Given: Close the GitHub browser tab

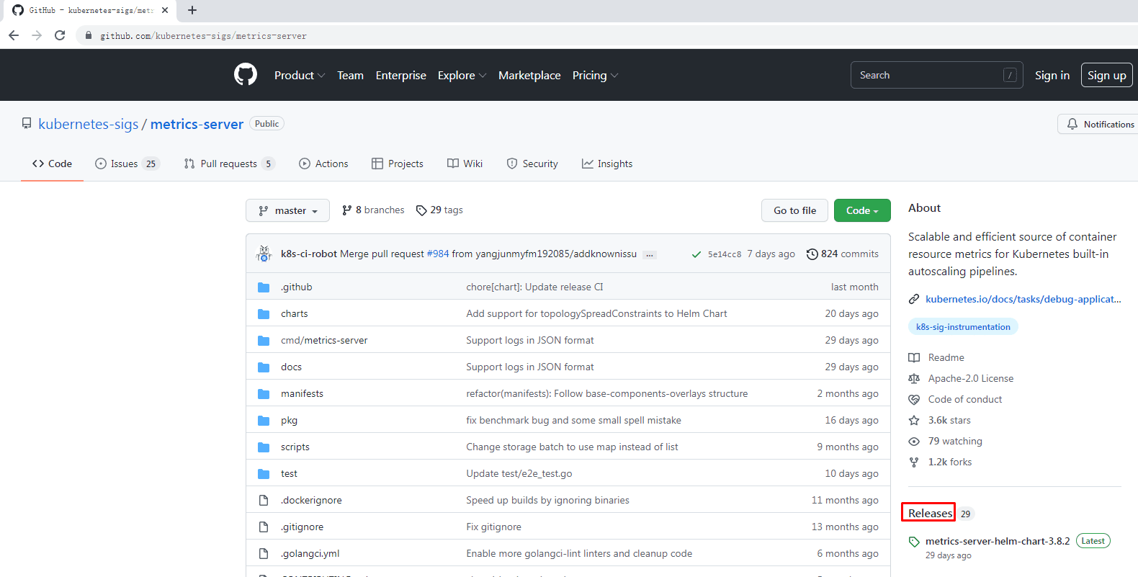Looking at the screenshot, I should (x=165, y=10).
